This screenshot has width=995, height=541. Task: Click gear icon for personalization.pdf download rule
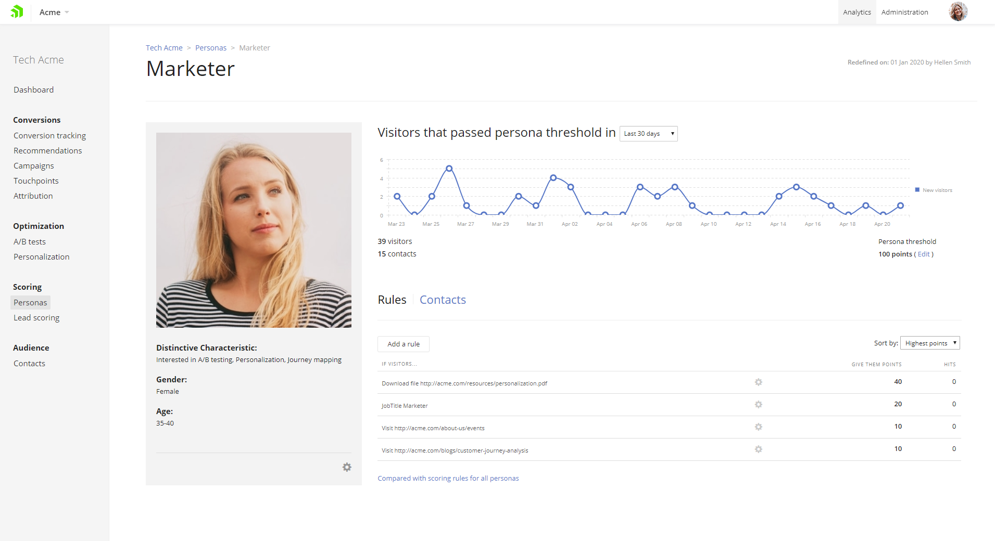758,382
